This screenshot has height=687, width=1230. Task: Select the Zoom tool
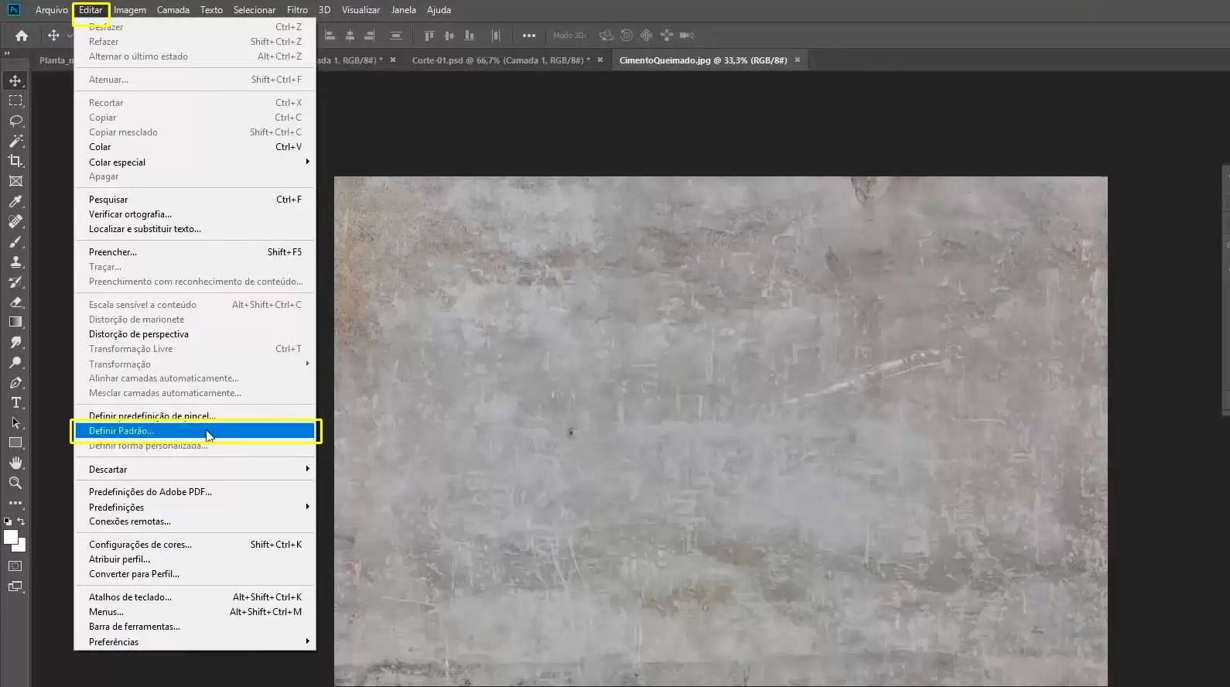click(x=15, y=483)
